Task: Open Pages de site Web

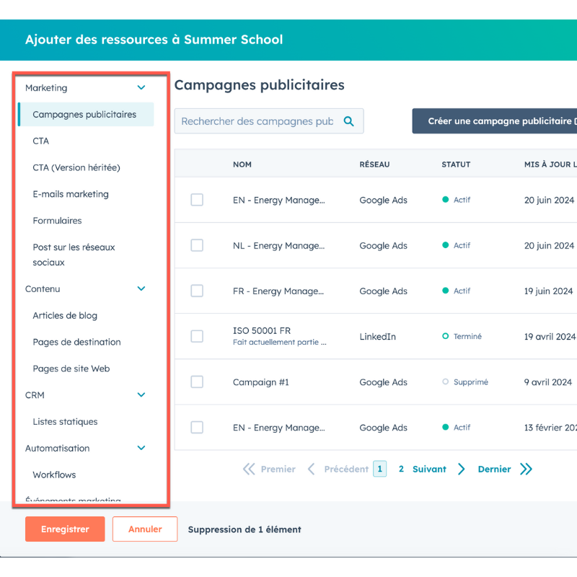Action: [71, 369]
